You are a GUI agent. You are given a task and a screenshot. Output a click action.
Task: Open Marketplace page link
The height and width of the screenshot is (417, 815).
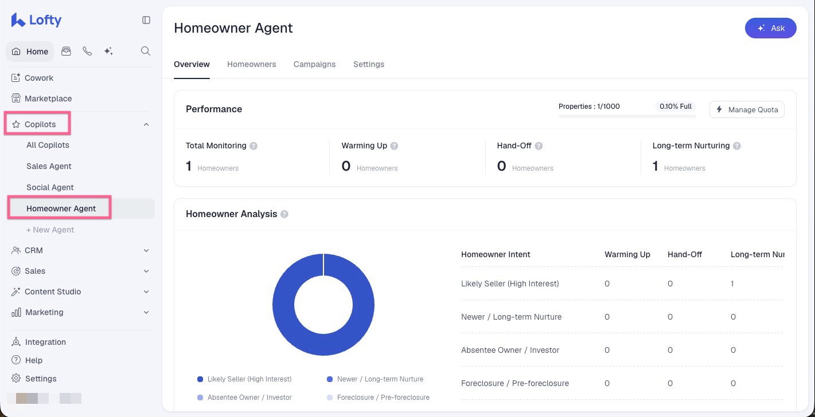(x=48, y=99)
